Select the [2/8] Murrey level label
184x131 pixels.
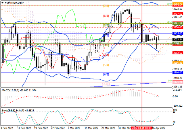click(106, 55)
